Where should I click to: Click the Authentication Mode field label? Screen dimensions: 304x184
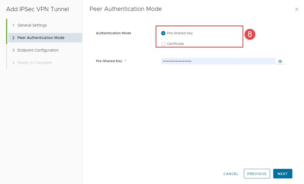click(113, 33)
